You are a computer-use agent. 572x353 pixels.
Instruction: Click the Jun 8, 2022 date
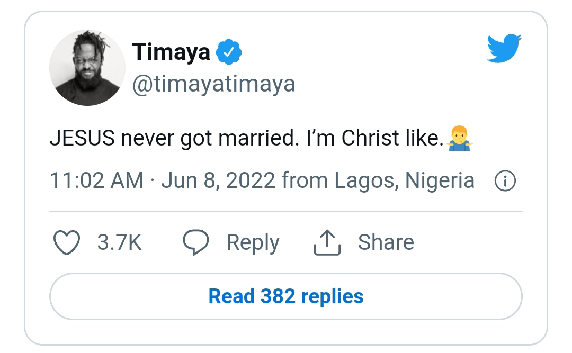pos(218,181)
